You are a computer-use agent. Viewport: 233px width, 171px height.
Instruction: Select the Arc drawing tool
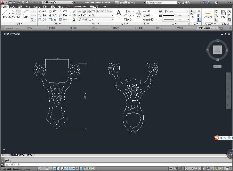point(25,14)
